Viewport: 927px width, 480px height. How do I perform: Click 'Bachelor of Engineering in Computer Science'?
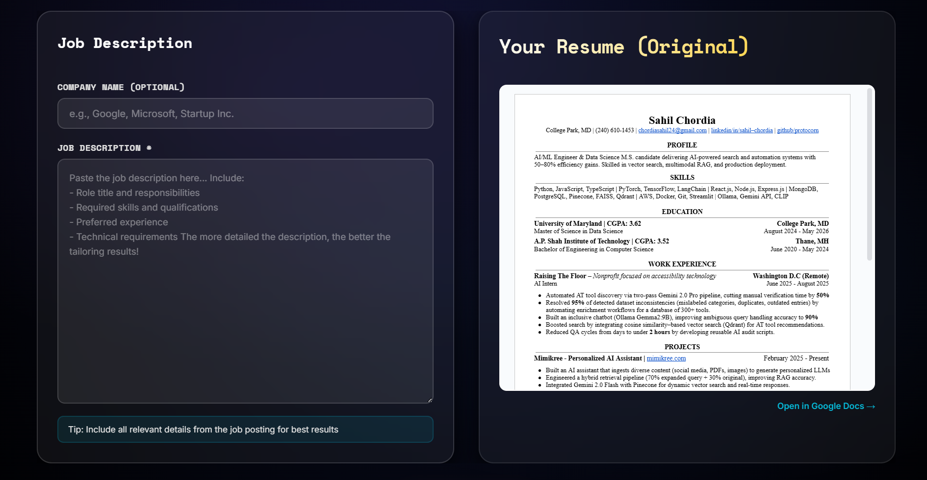tap(593, 249)
